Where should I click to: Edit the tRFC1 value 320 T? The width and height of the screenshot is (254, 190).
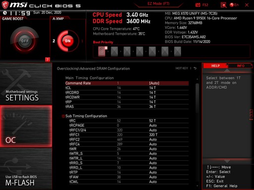click(x=153, y=135)
